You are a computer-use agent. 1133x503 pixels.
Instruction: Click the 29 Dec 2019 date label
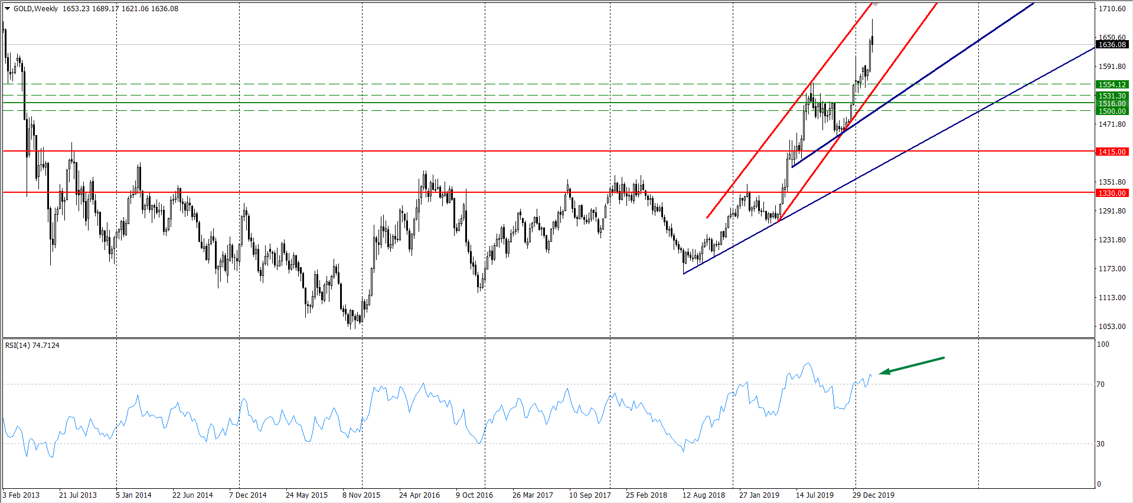(x=873, y=495)
